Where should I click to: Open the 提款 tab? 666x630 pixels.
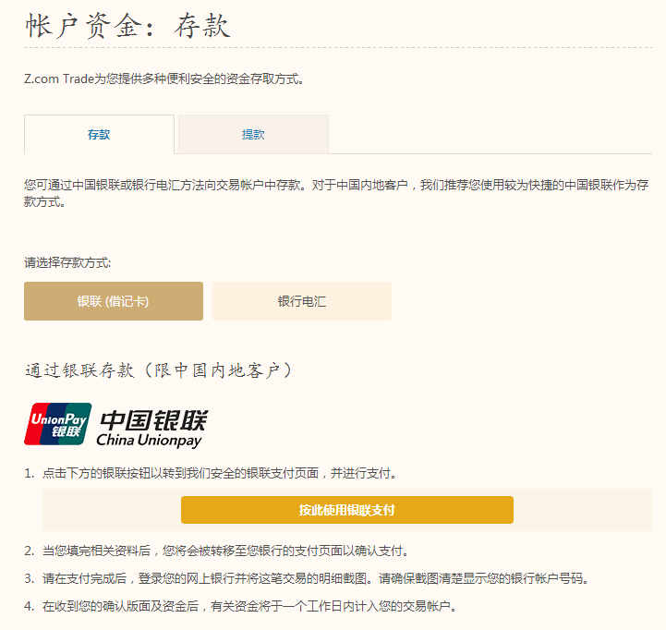coord(253,135)
